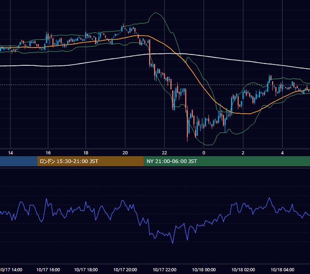The height and width of the screenshot is (274, 310).
Task: Click the hour label 16 on price axis
Action: (x=48, y=153)
